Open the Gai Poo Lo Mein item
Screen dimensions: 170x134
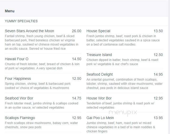point(100,118)
